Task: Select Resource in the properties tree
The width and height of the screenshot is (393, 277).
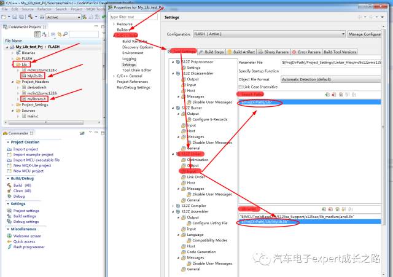Action: click(x=125, y=24)
